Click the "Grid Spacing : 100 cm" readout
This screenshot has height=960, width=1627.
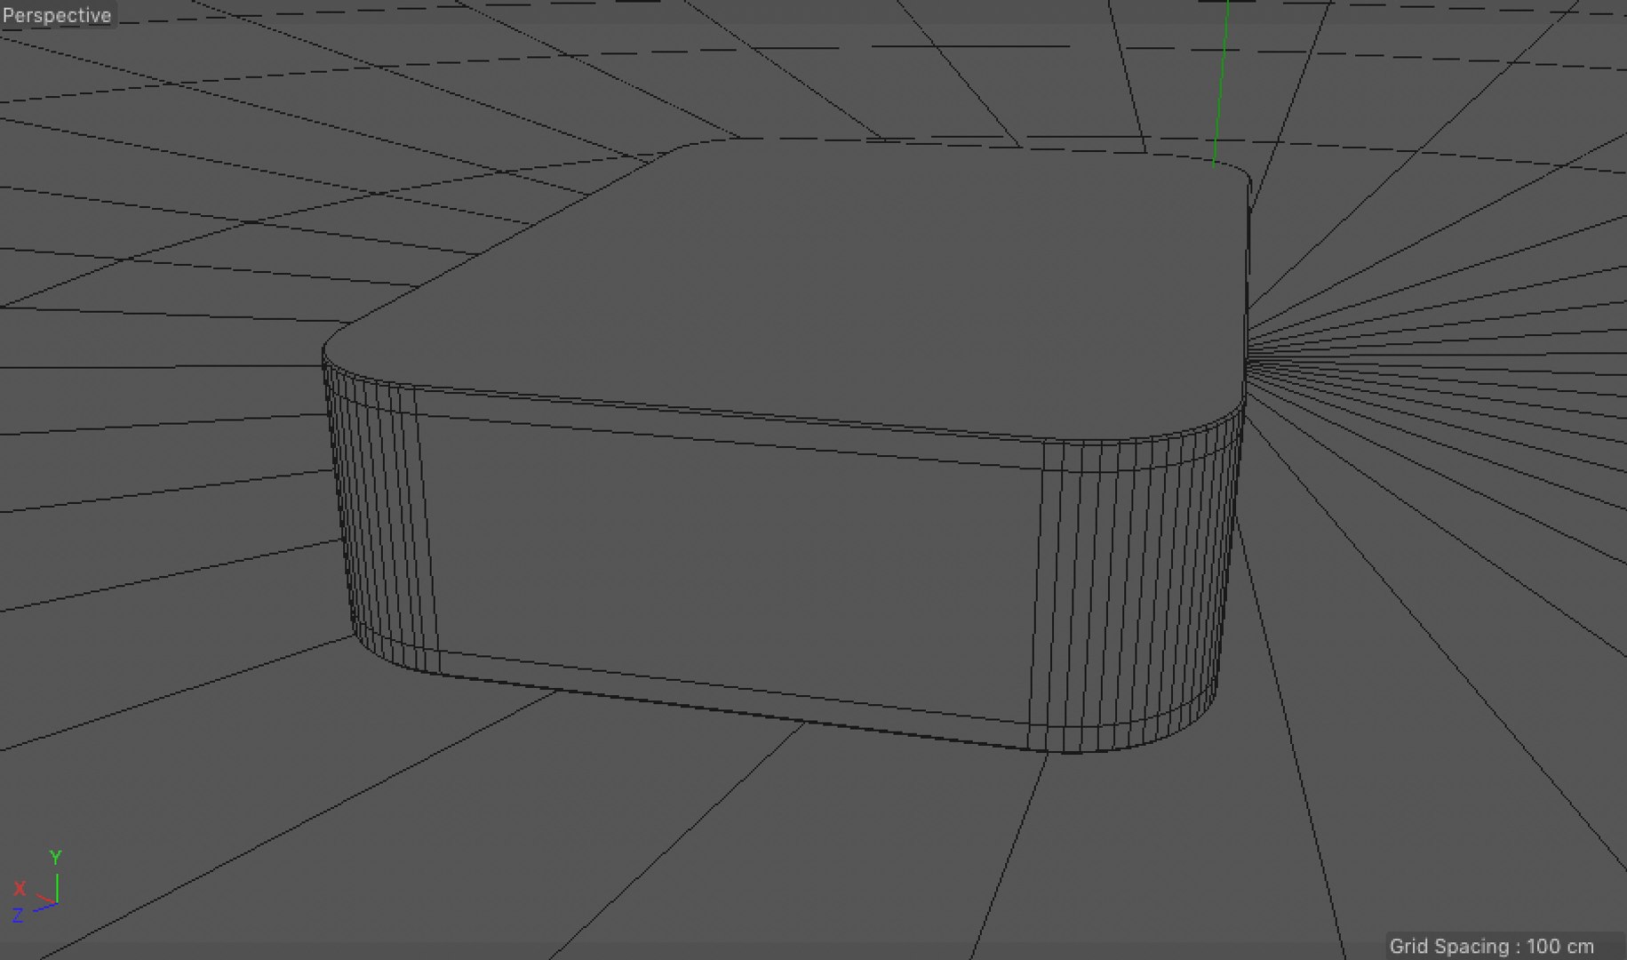[1491, 946]
